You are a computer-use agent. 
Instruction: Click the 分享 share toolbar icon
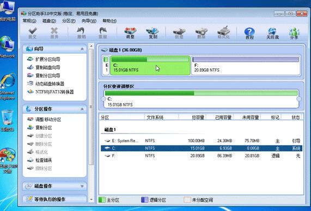pyautogui.click(x=294, y=33)
